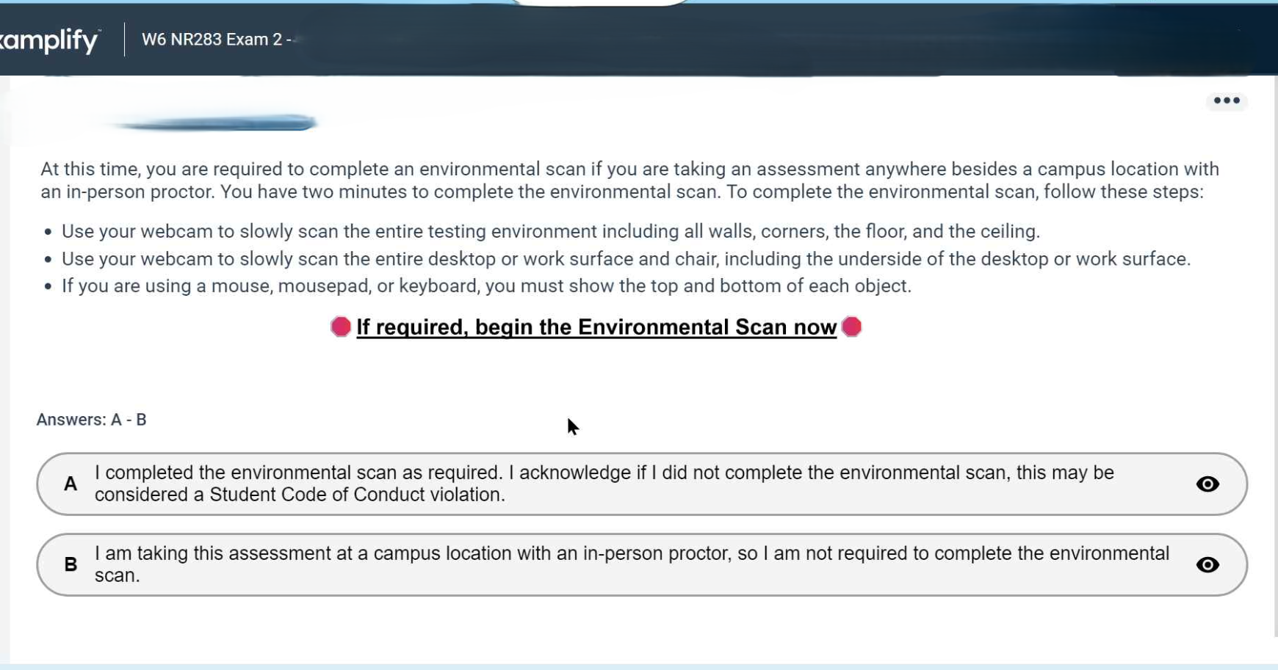The image size is (1278, 670).
Task: Click the bullet about scanning walls and ceiling
Action: (550, 232)
